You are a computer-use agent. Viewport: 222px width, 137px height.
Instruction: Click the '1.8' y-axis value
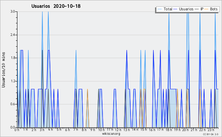pos(13,58)
